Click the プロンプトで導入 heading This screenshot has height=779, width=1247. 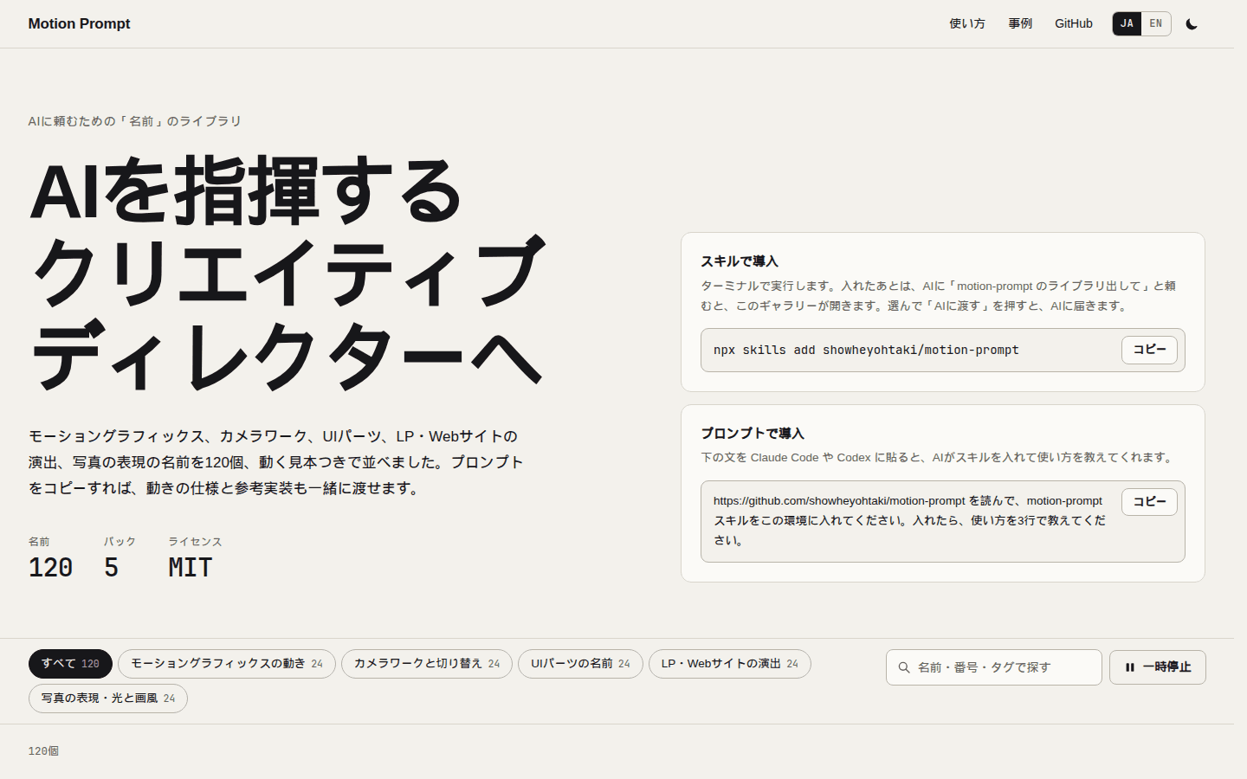(x=753, y=434)
